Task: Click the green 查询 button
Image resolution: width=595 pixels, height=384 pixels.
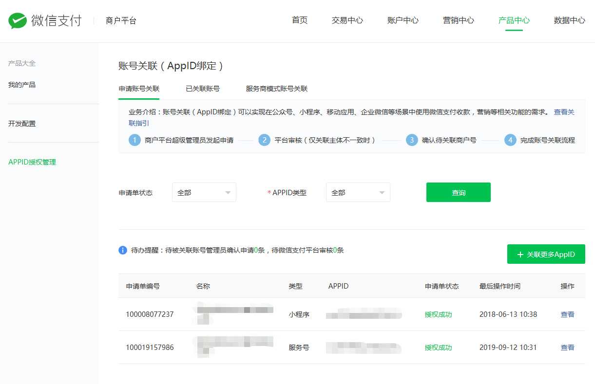Action: pos(459,192)
